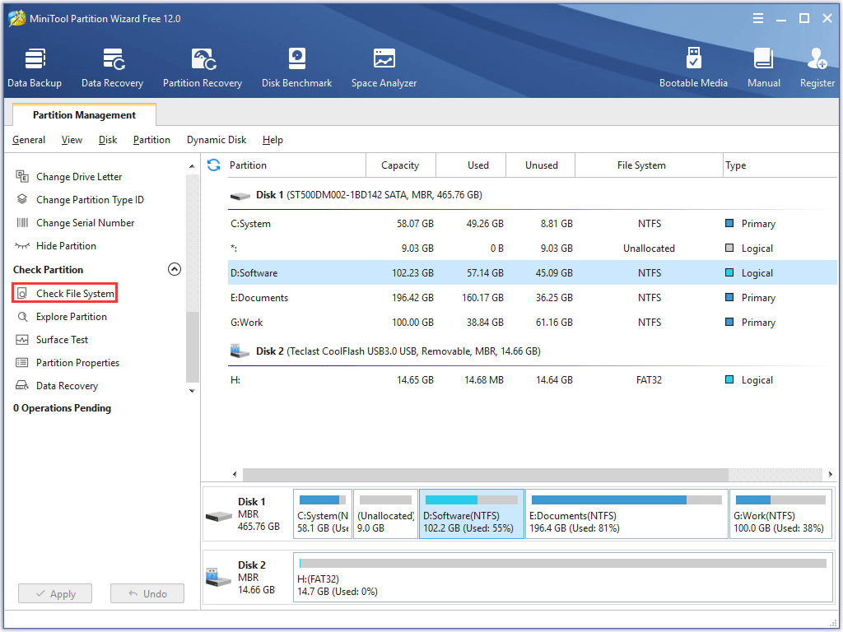Image resolution: width=843 pixels, height=632 pixels.
Task: Click the Change Partition Type ID icon
Action: (22, 199)
